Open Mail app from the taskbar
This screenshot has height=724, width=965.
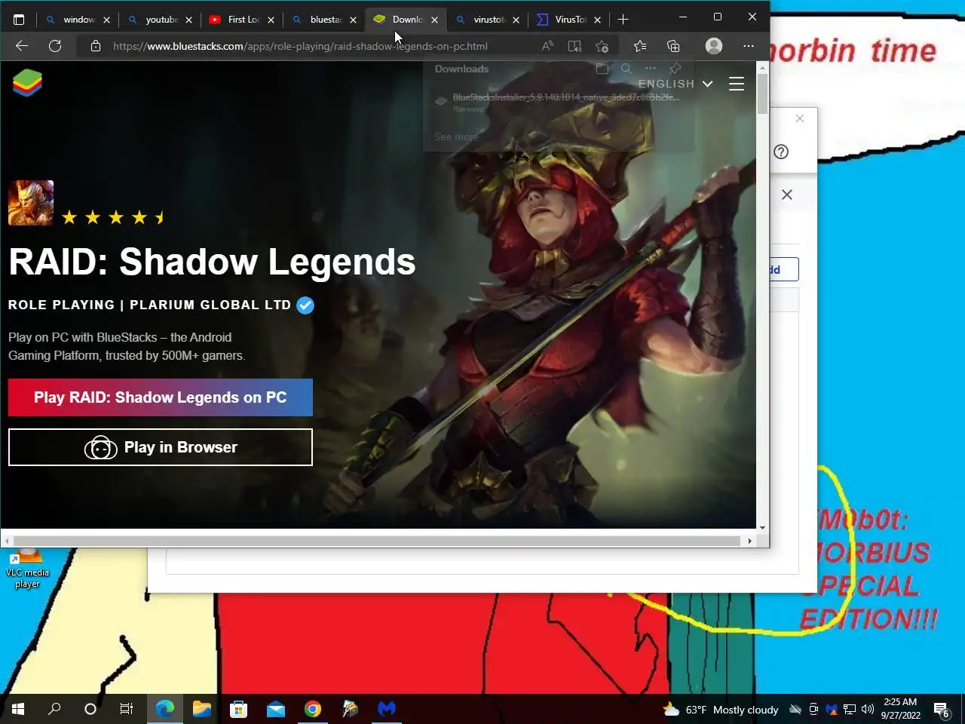tap(275, 709)
